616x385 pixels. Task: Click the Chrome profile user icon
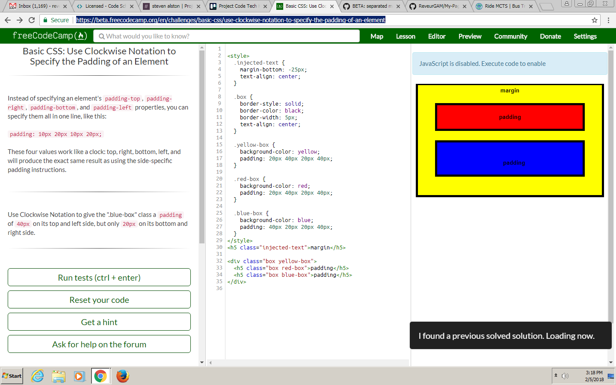(566, 3)
